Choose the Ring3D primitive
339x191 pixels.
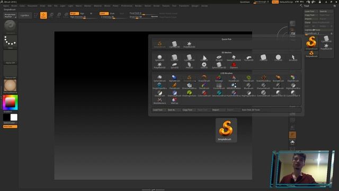pyautogui.click(x=219, y=58)
